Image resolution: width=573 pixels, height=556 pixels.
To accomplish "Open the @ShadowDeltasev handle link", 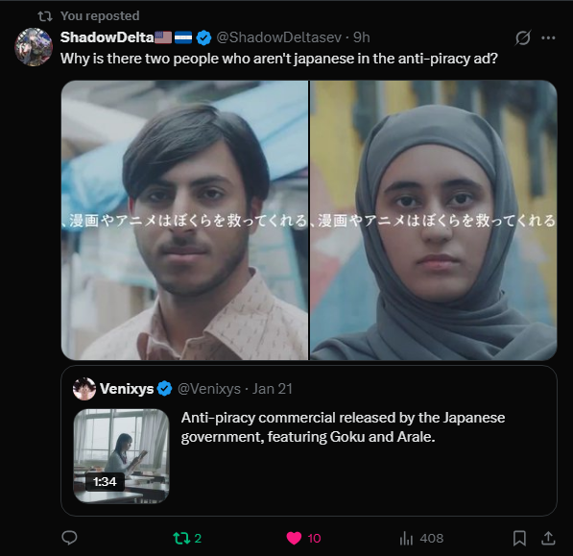I will click(x=279, y=37).
